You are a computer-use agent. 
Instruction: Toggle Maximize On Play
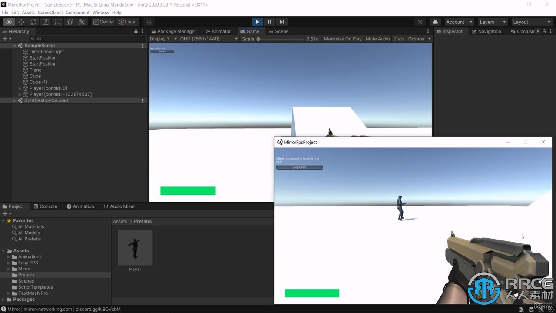343,39
